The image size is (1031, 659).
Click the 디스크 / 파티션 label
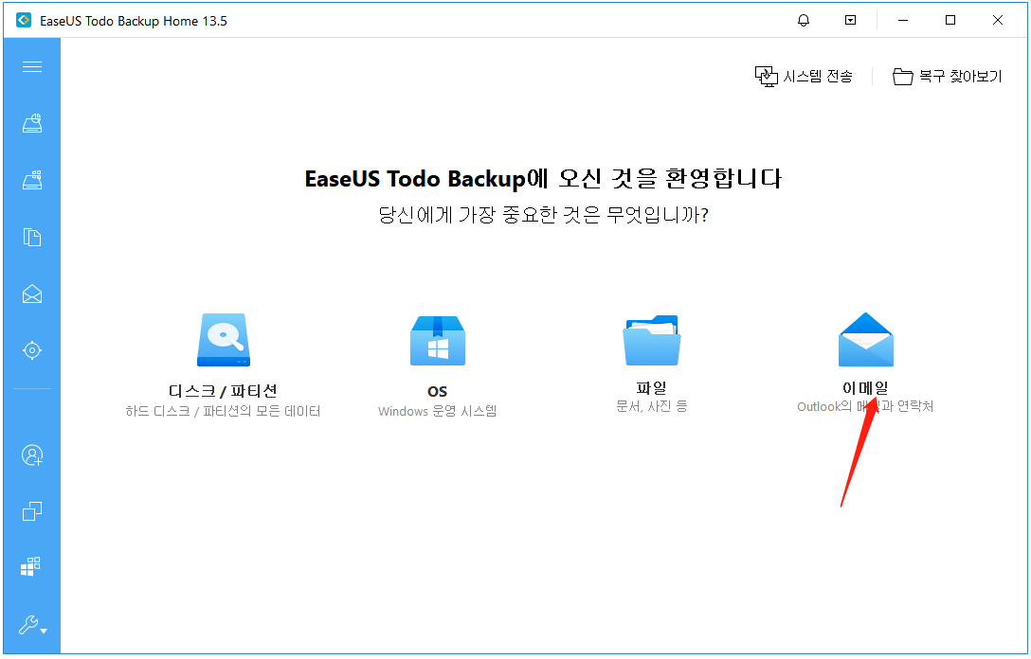223,391
